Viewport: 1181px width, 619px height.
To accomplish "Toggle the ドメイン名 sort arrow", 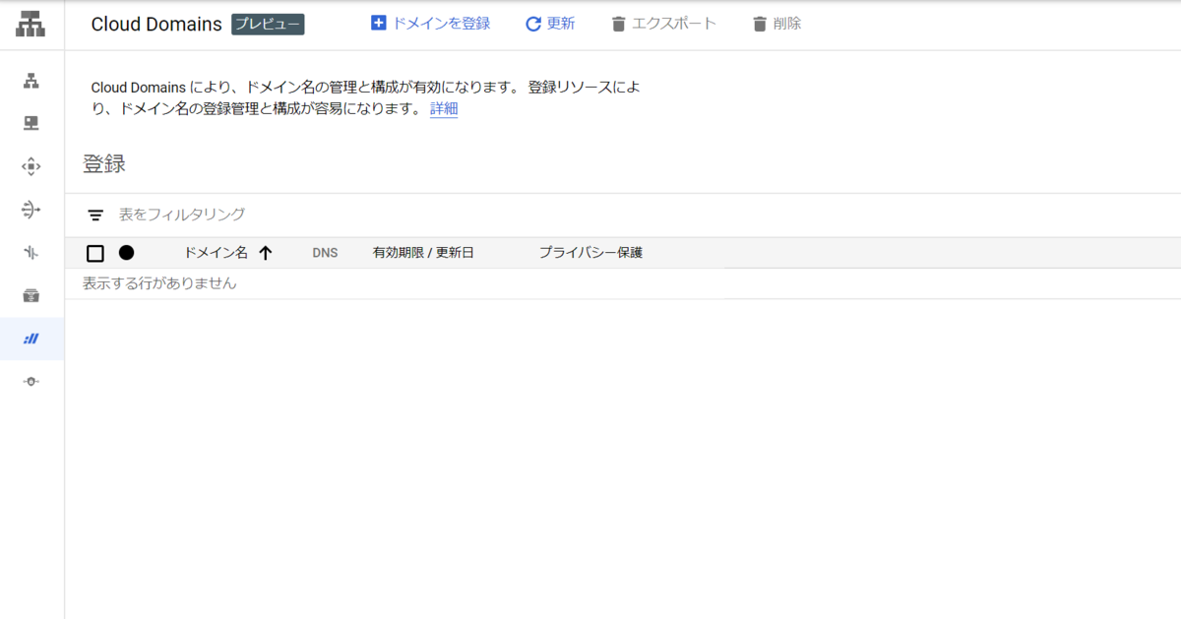I will [x=266, y=252].
